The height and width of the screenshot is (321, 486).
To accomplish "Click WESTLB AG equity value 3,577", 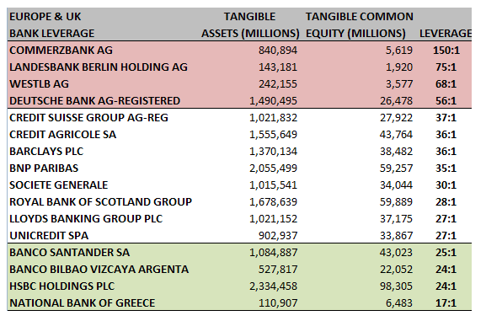I will (x=399, y=84).
